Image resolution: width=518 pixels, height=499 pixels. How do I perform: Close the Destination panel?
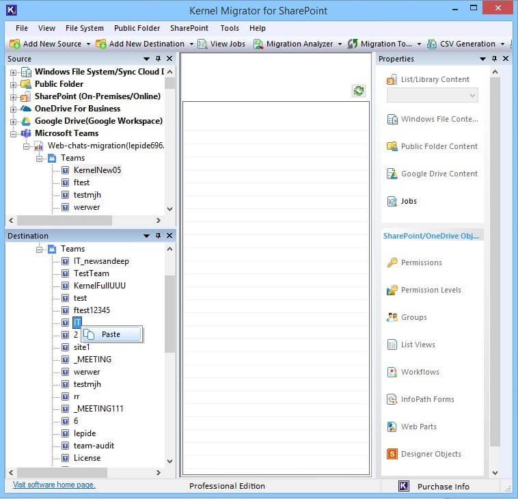[x=169, y=236]
